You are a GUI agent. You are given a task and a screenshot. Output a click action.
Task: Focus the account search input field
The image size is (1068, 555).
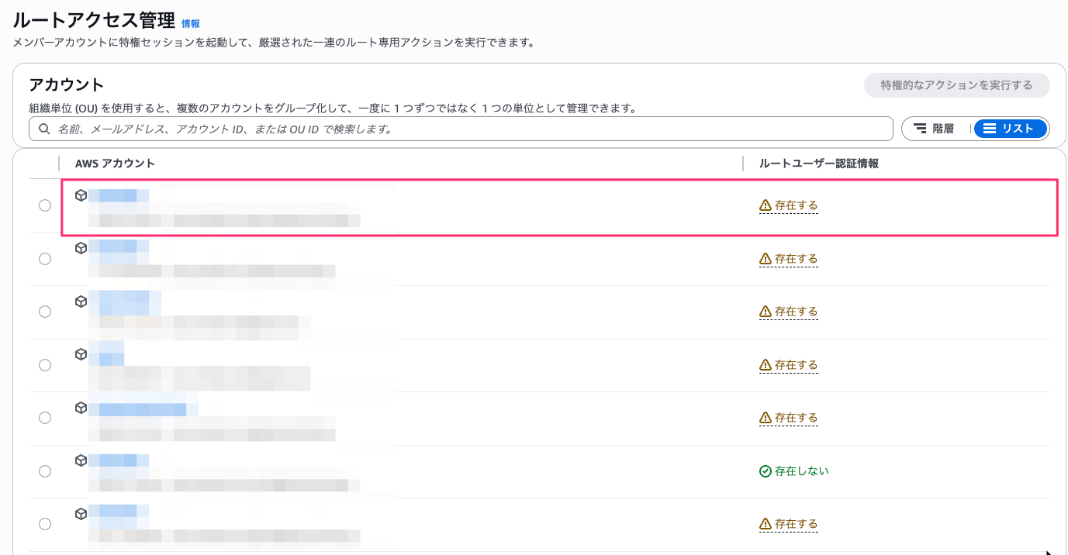(x=465, y=129)
